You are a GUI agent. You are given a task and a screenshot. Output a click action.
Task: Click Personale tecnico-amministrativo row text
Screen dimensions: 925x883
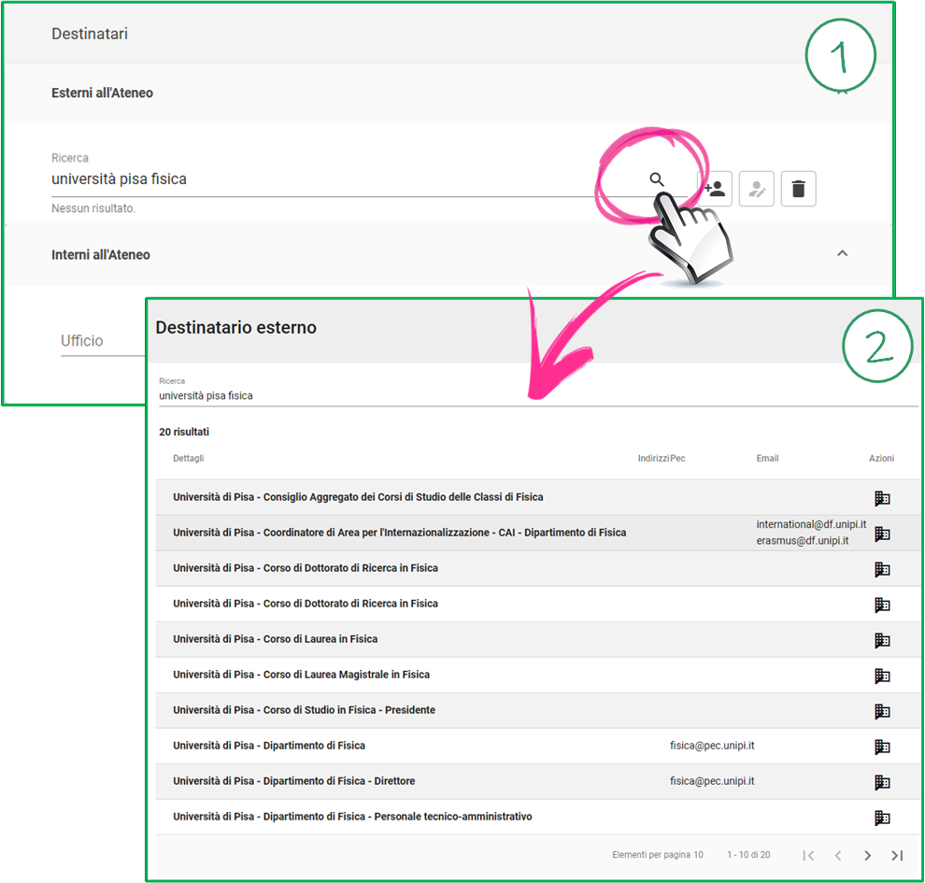[453, 817]
